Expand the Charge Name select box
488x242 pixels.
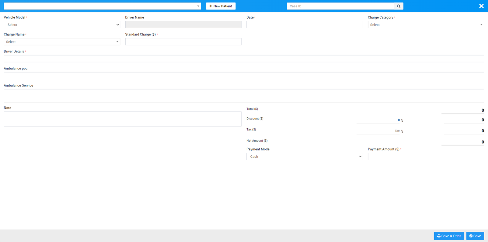pyautogui.click(x=62, y=42)
